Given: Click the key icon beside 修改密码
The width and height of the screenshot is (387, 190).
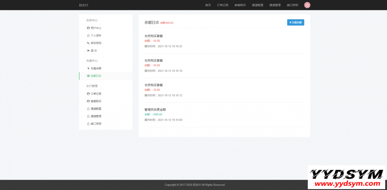Looking at the screenshot, I should tap(88, 43).
